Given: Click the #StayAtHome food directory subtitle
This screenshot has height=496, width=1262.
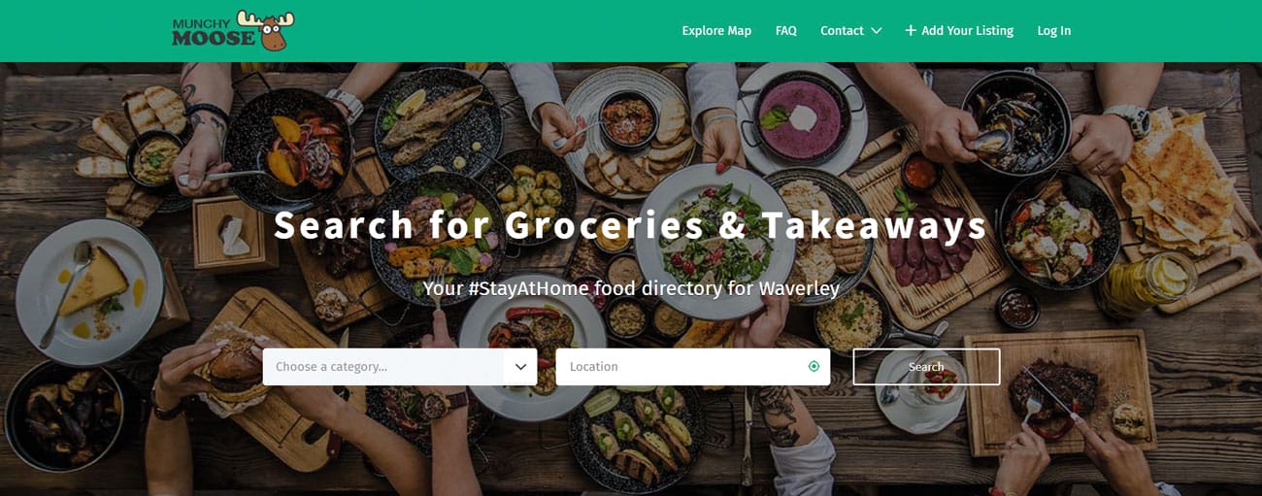Looking at the screenshot, I should point(631,288).
